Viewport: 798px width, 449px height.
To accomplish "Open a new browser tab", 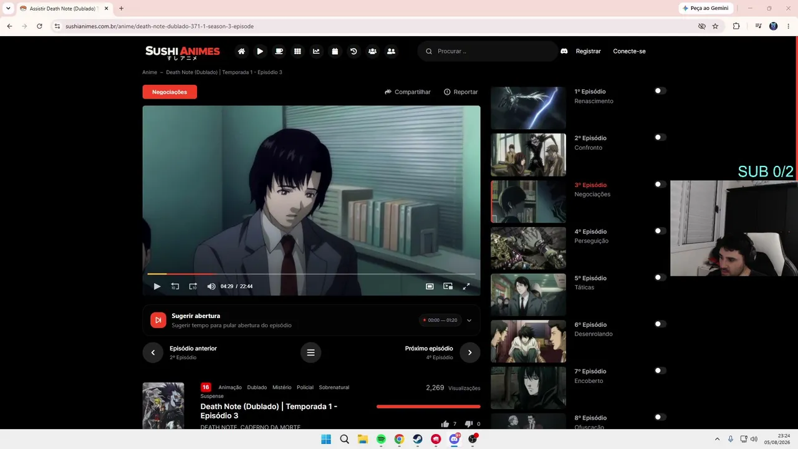I will [121, 9].
